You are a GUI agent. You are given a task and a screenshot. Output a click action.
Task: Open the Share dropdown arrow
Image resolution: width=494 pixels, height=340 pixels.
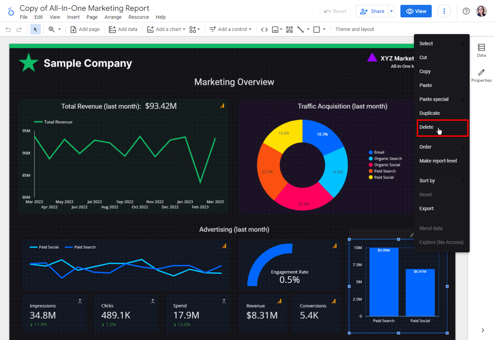(391, 11)
